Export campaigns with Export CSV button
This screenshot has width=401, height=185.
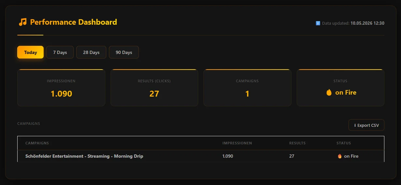click(366, 125)
